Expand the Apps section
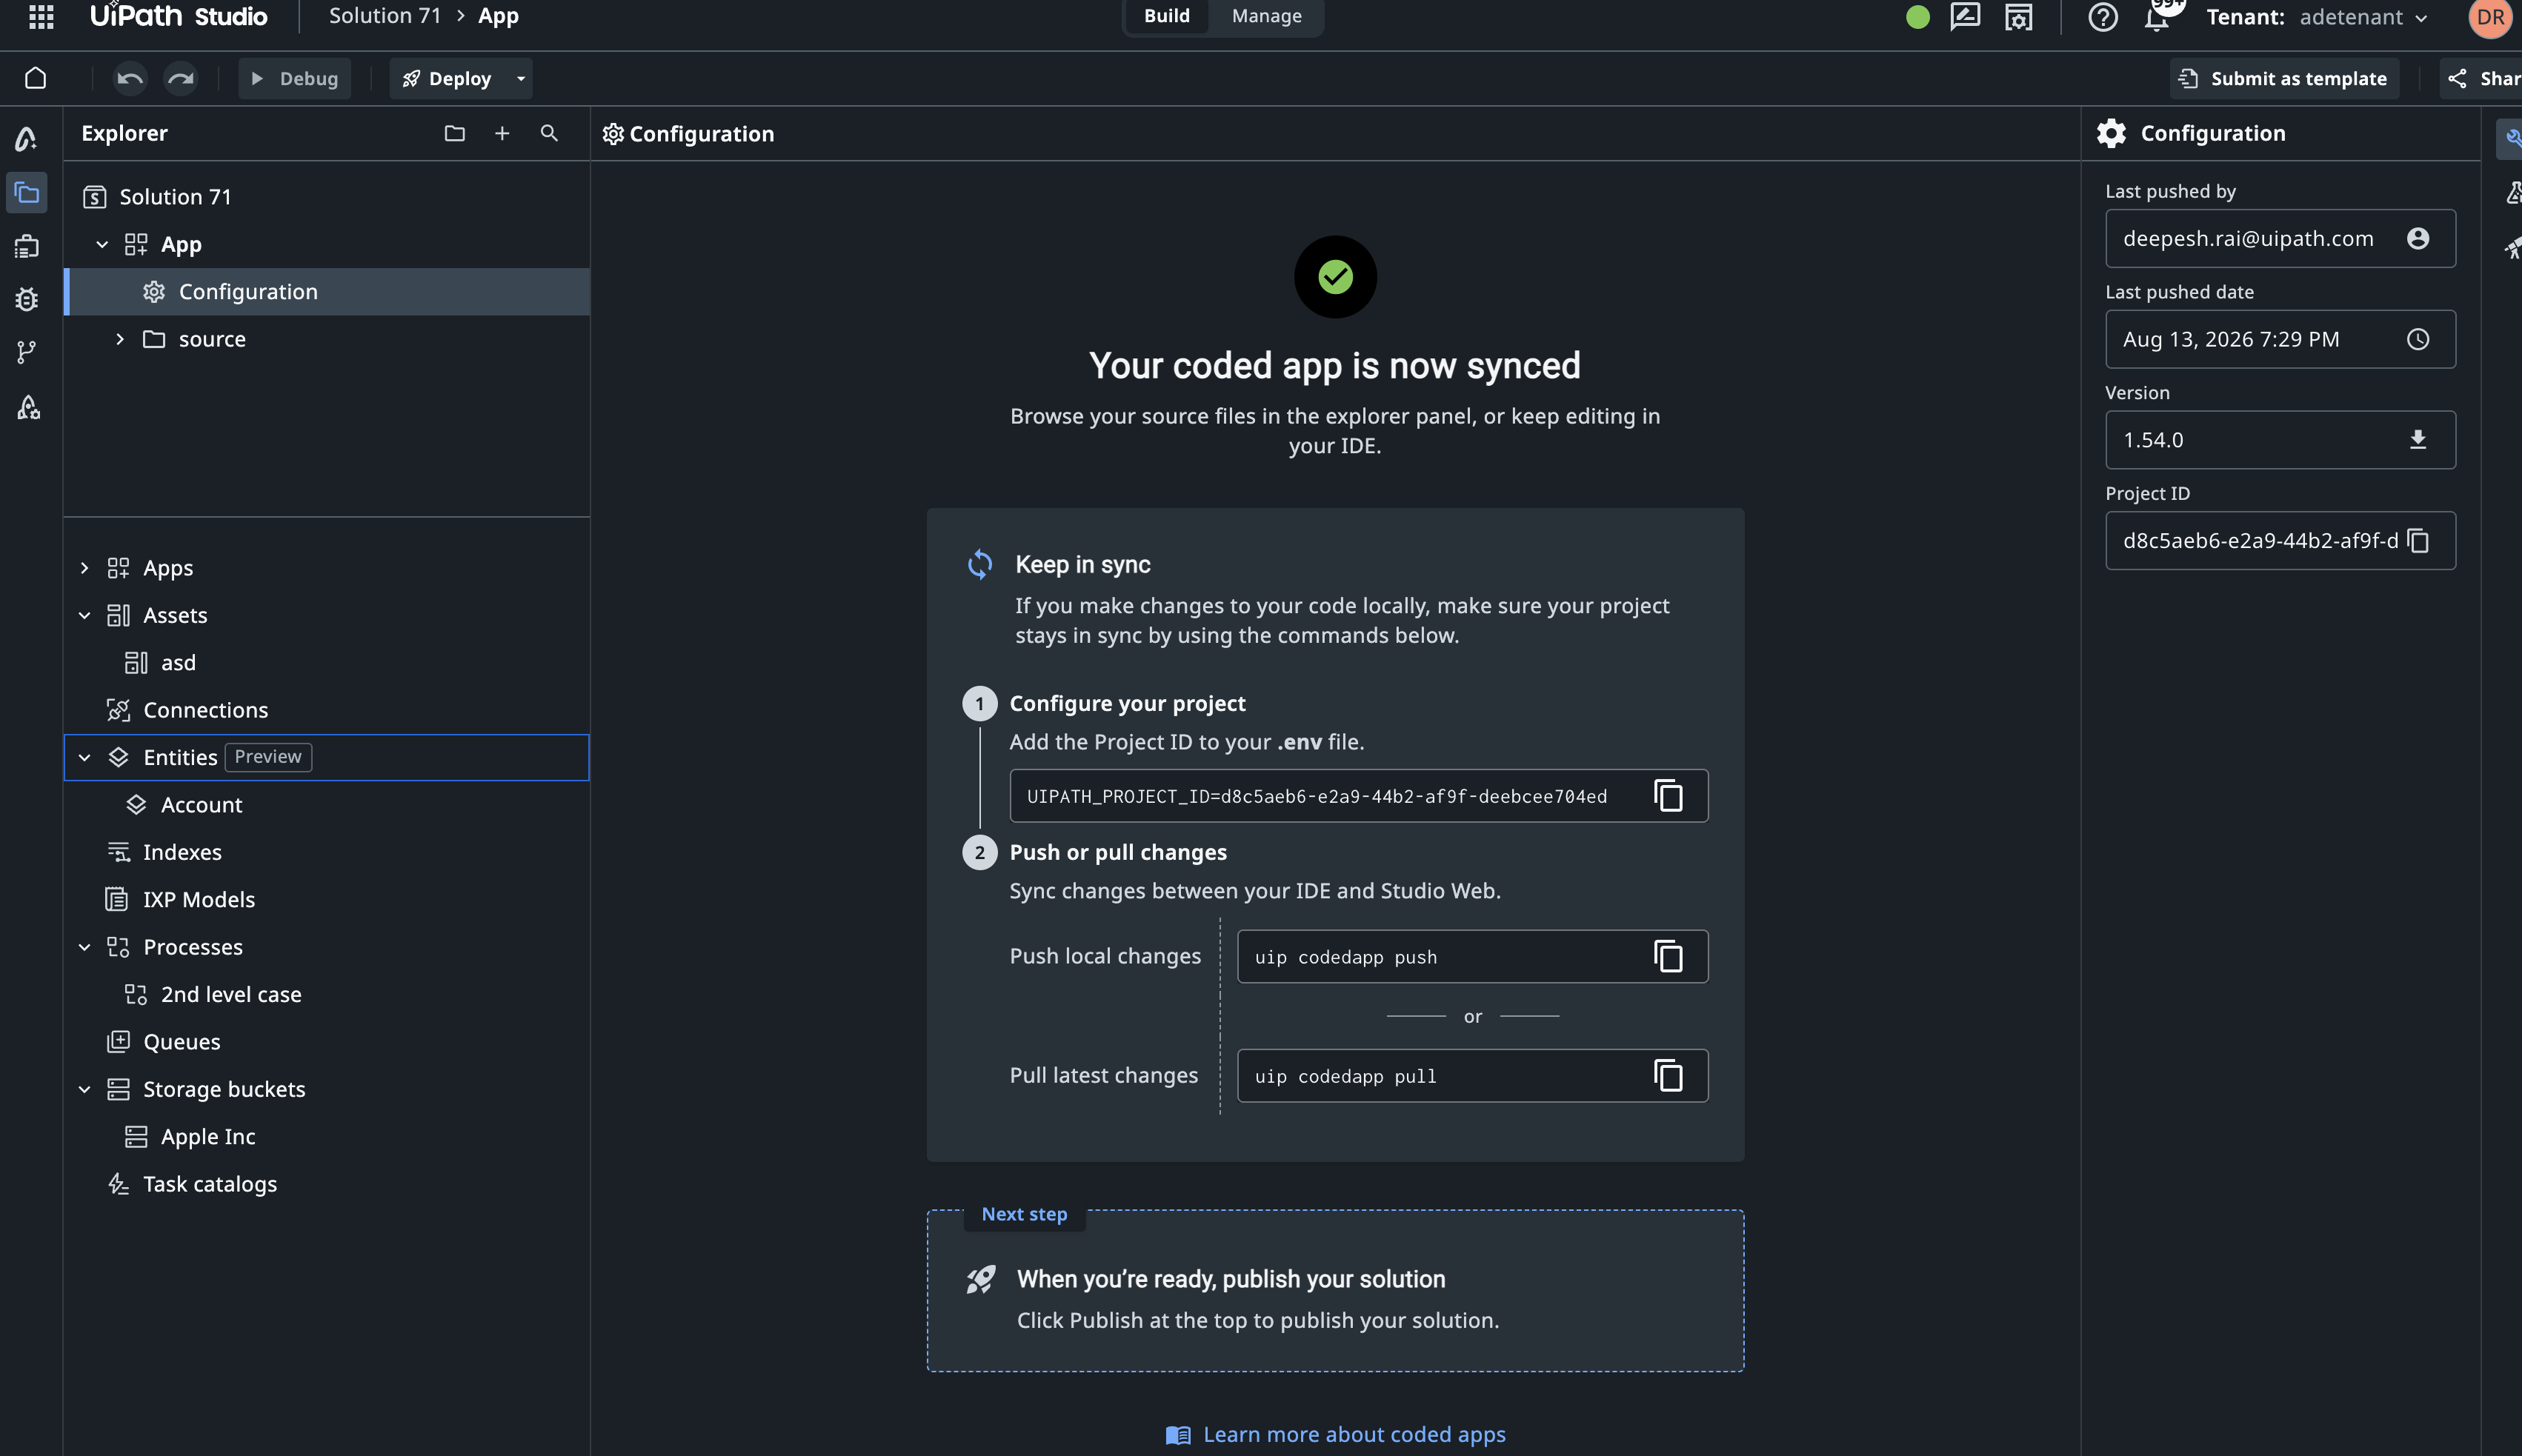Image resolution: width=2522 pixels, height=1456 pixels. [85, 568]
